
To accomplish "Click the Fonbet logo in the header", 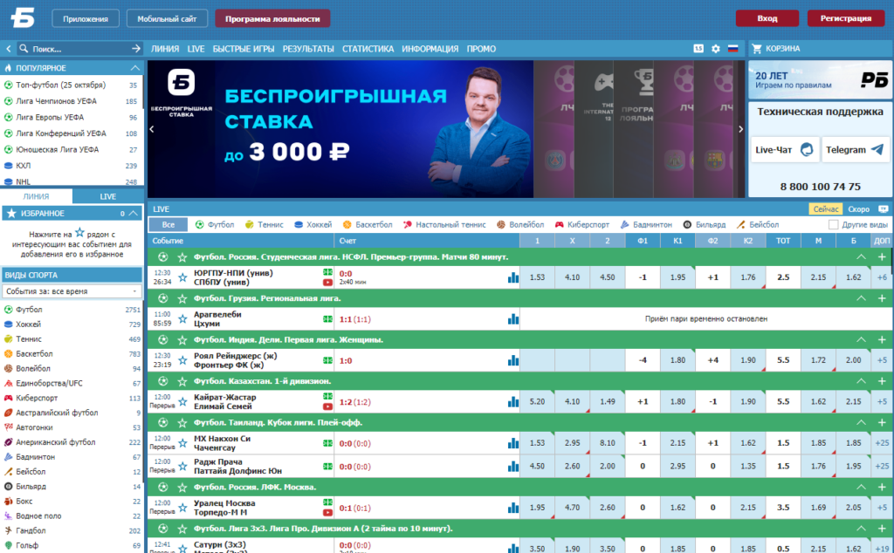I will click(x=23, y=17).
